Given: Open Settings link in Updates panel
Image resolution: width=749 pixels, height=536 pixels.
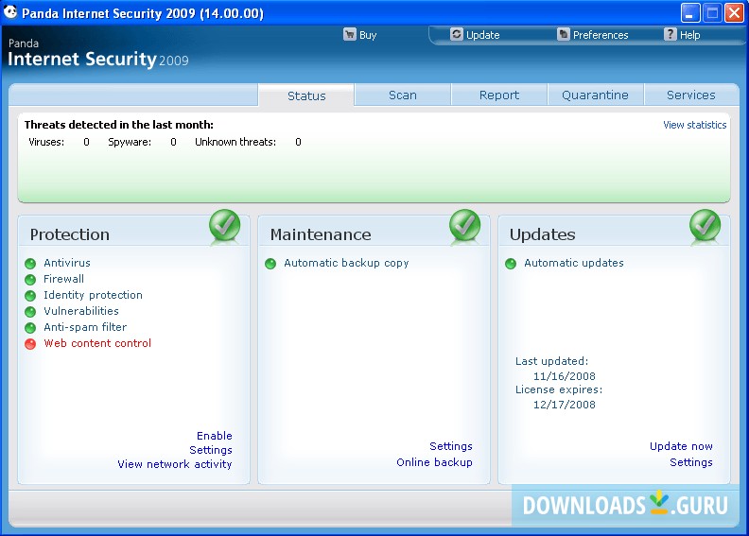Looking at the screenshot, I should point(691,462).
